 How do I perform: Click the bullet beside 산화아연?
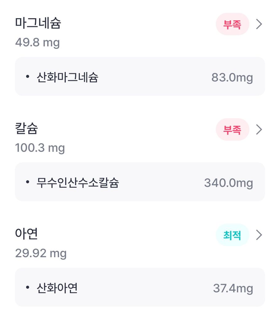[x=27, y=288]
